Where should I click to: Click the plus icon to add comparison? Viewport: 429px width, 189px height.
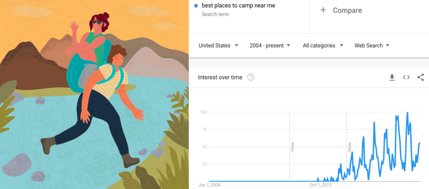point(323,10)
